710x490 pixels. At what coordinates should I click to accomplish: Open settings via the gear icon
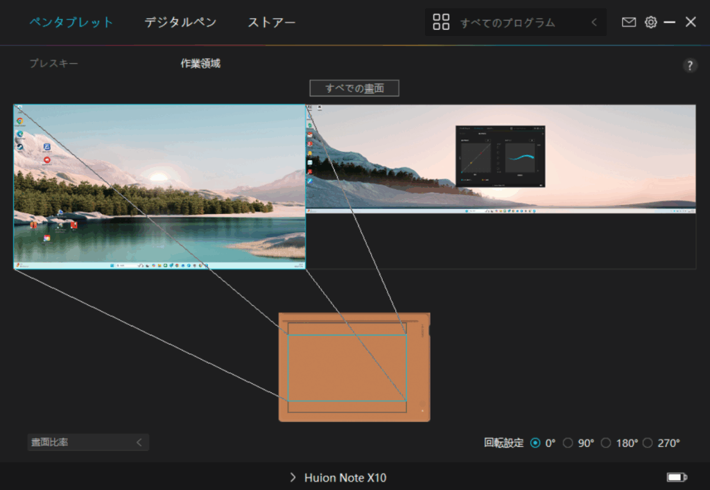coord(650,22)
